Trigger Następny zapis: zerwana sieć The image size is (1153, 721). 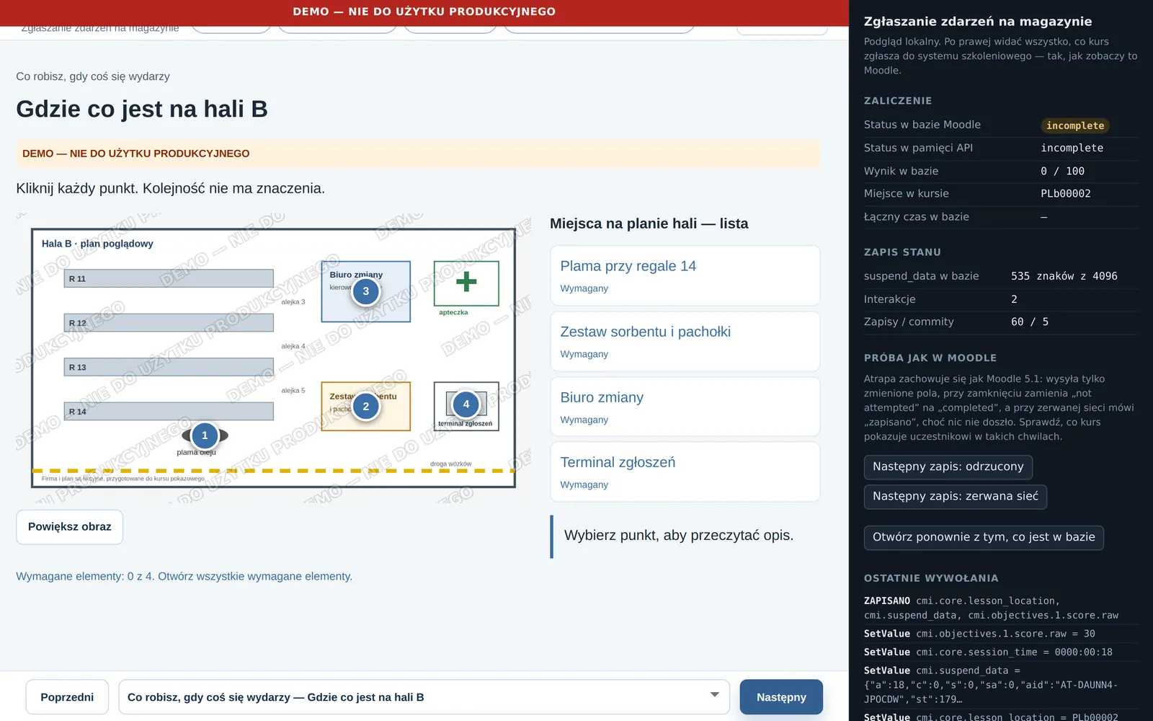(956, 497)
